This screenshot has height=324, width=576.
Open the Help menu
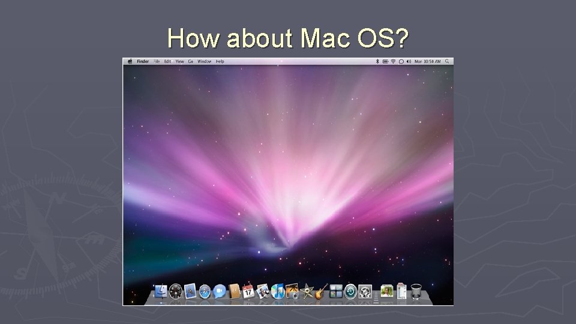coord(220,61)
